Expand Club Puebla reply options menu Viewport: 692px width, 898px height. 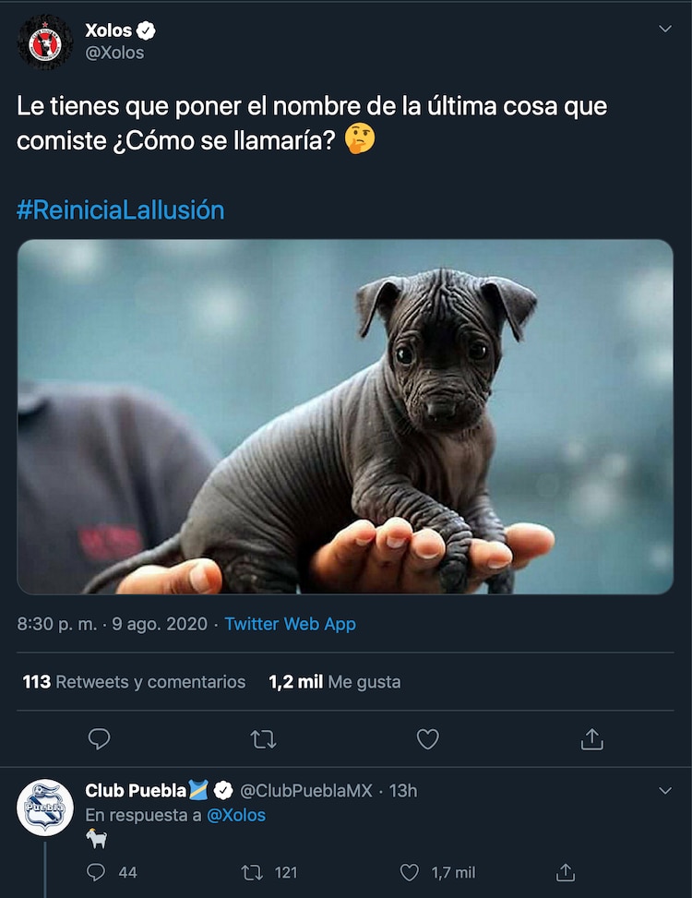pos(664,791)
